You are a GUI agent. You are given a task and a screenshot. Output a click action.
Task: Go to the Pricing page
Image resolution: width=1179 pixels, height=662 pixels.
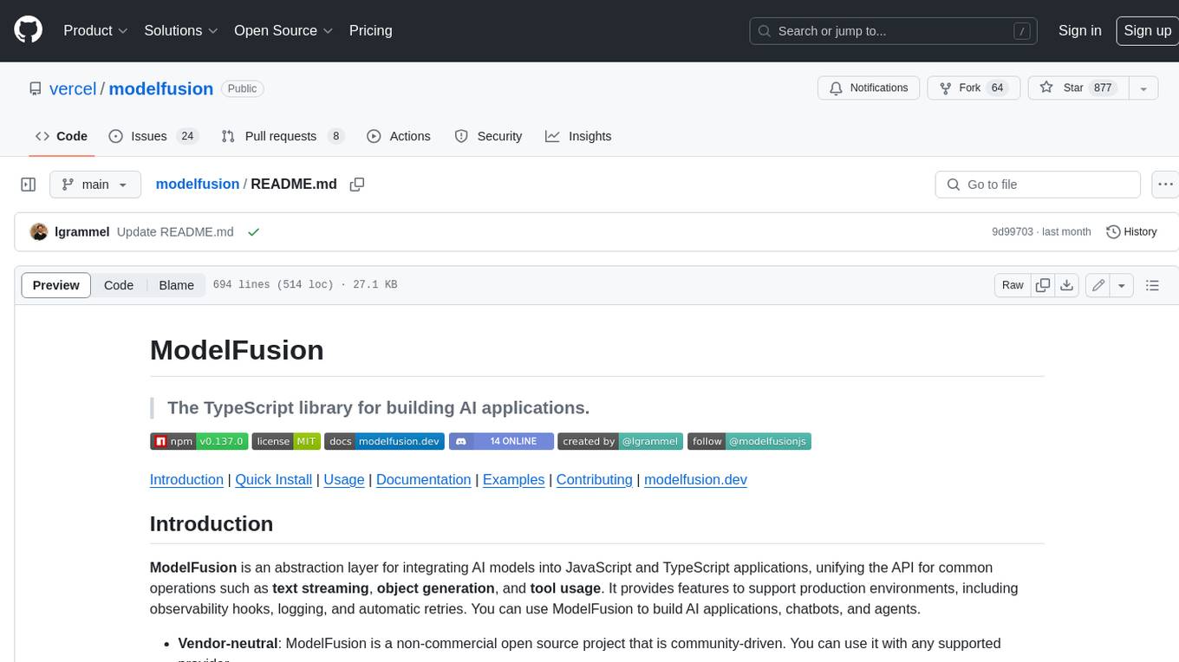click(x=370, y=30)
